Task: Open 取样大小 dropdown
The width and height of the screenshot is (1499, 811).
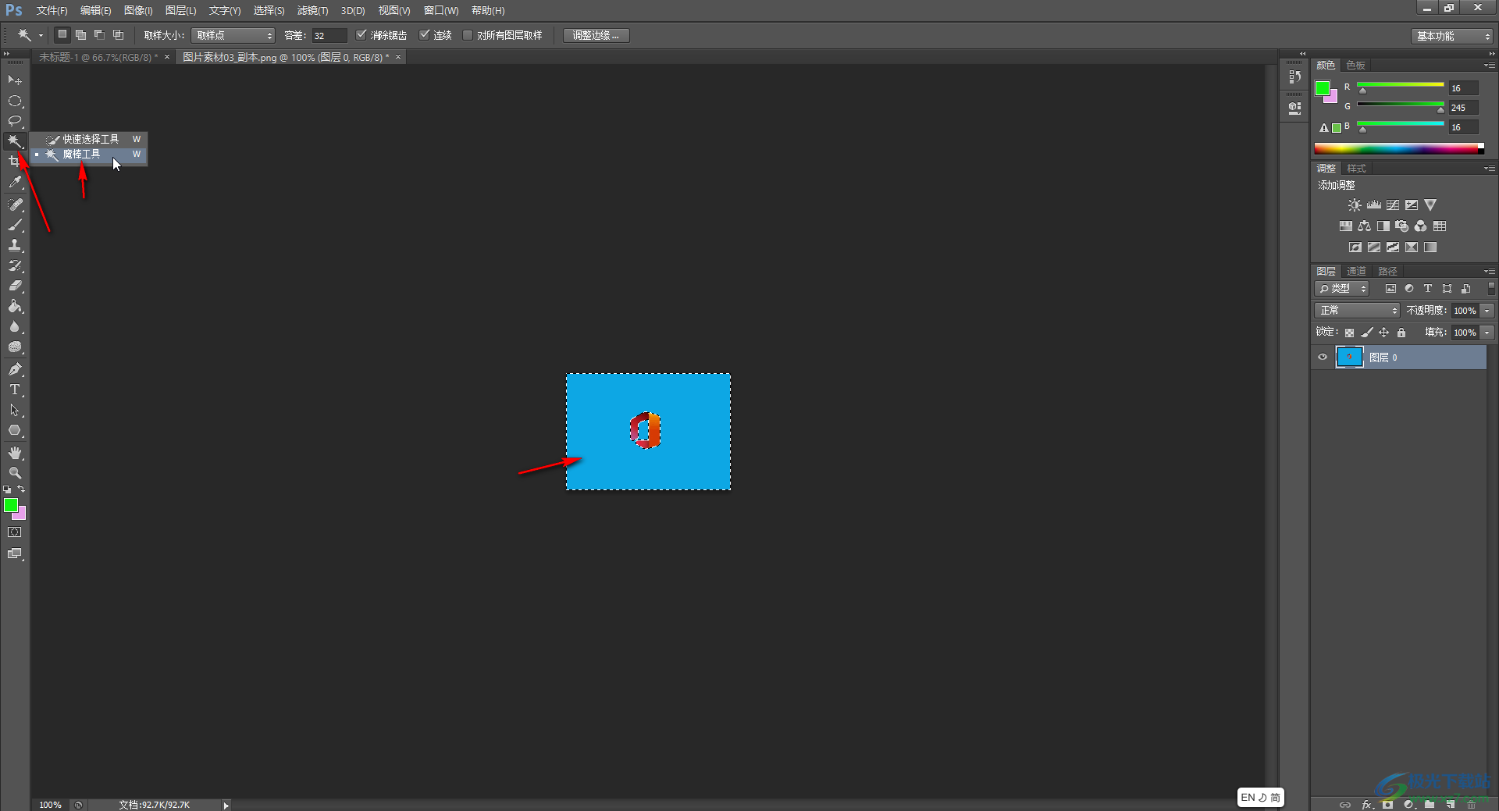Action: (x=233, y=35)
